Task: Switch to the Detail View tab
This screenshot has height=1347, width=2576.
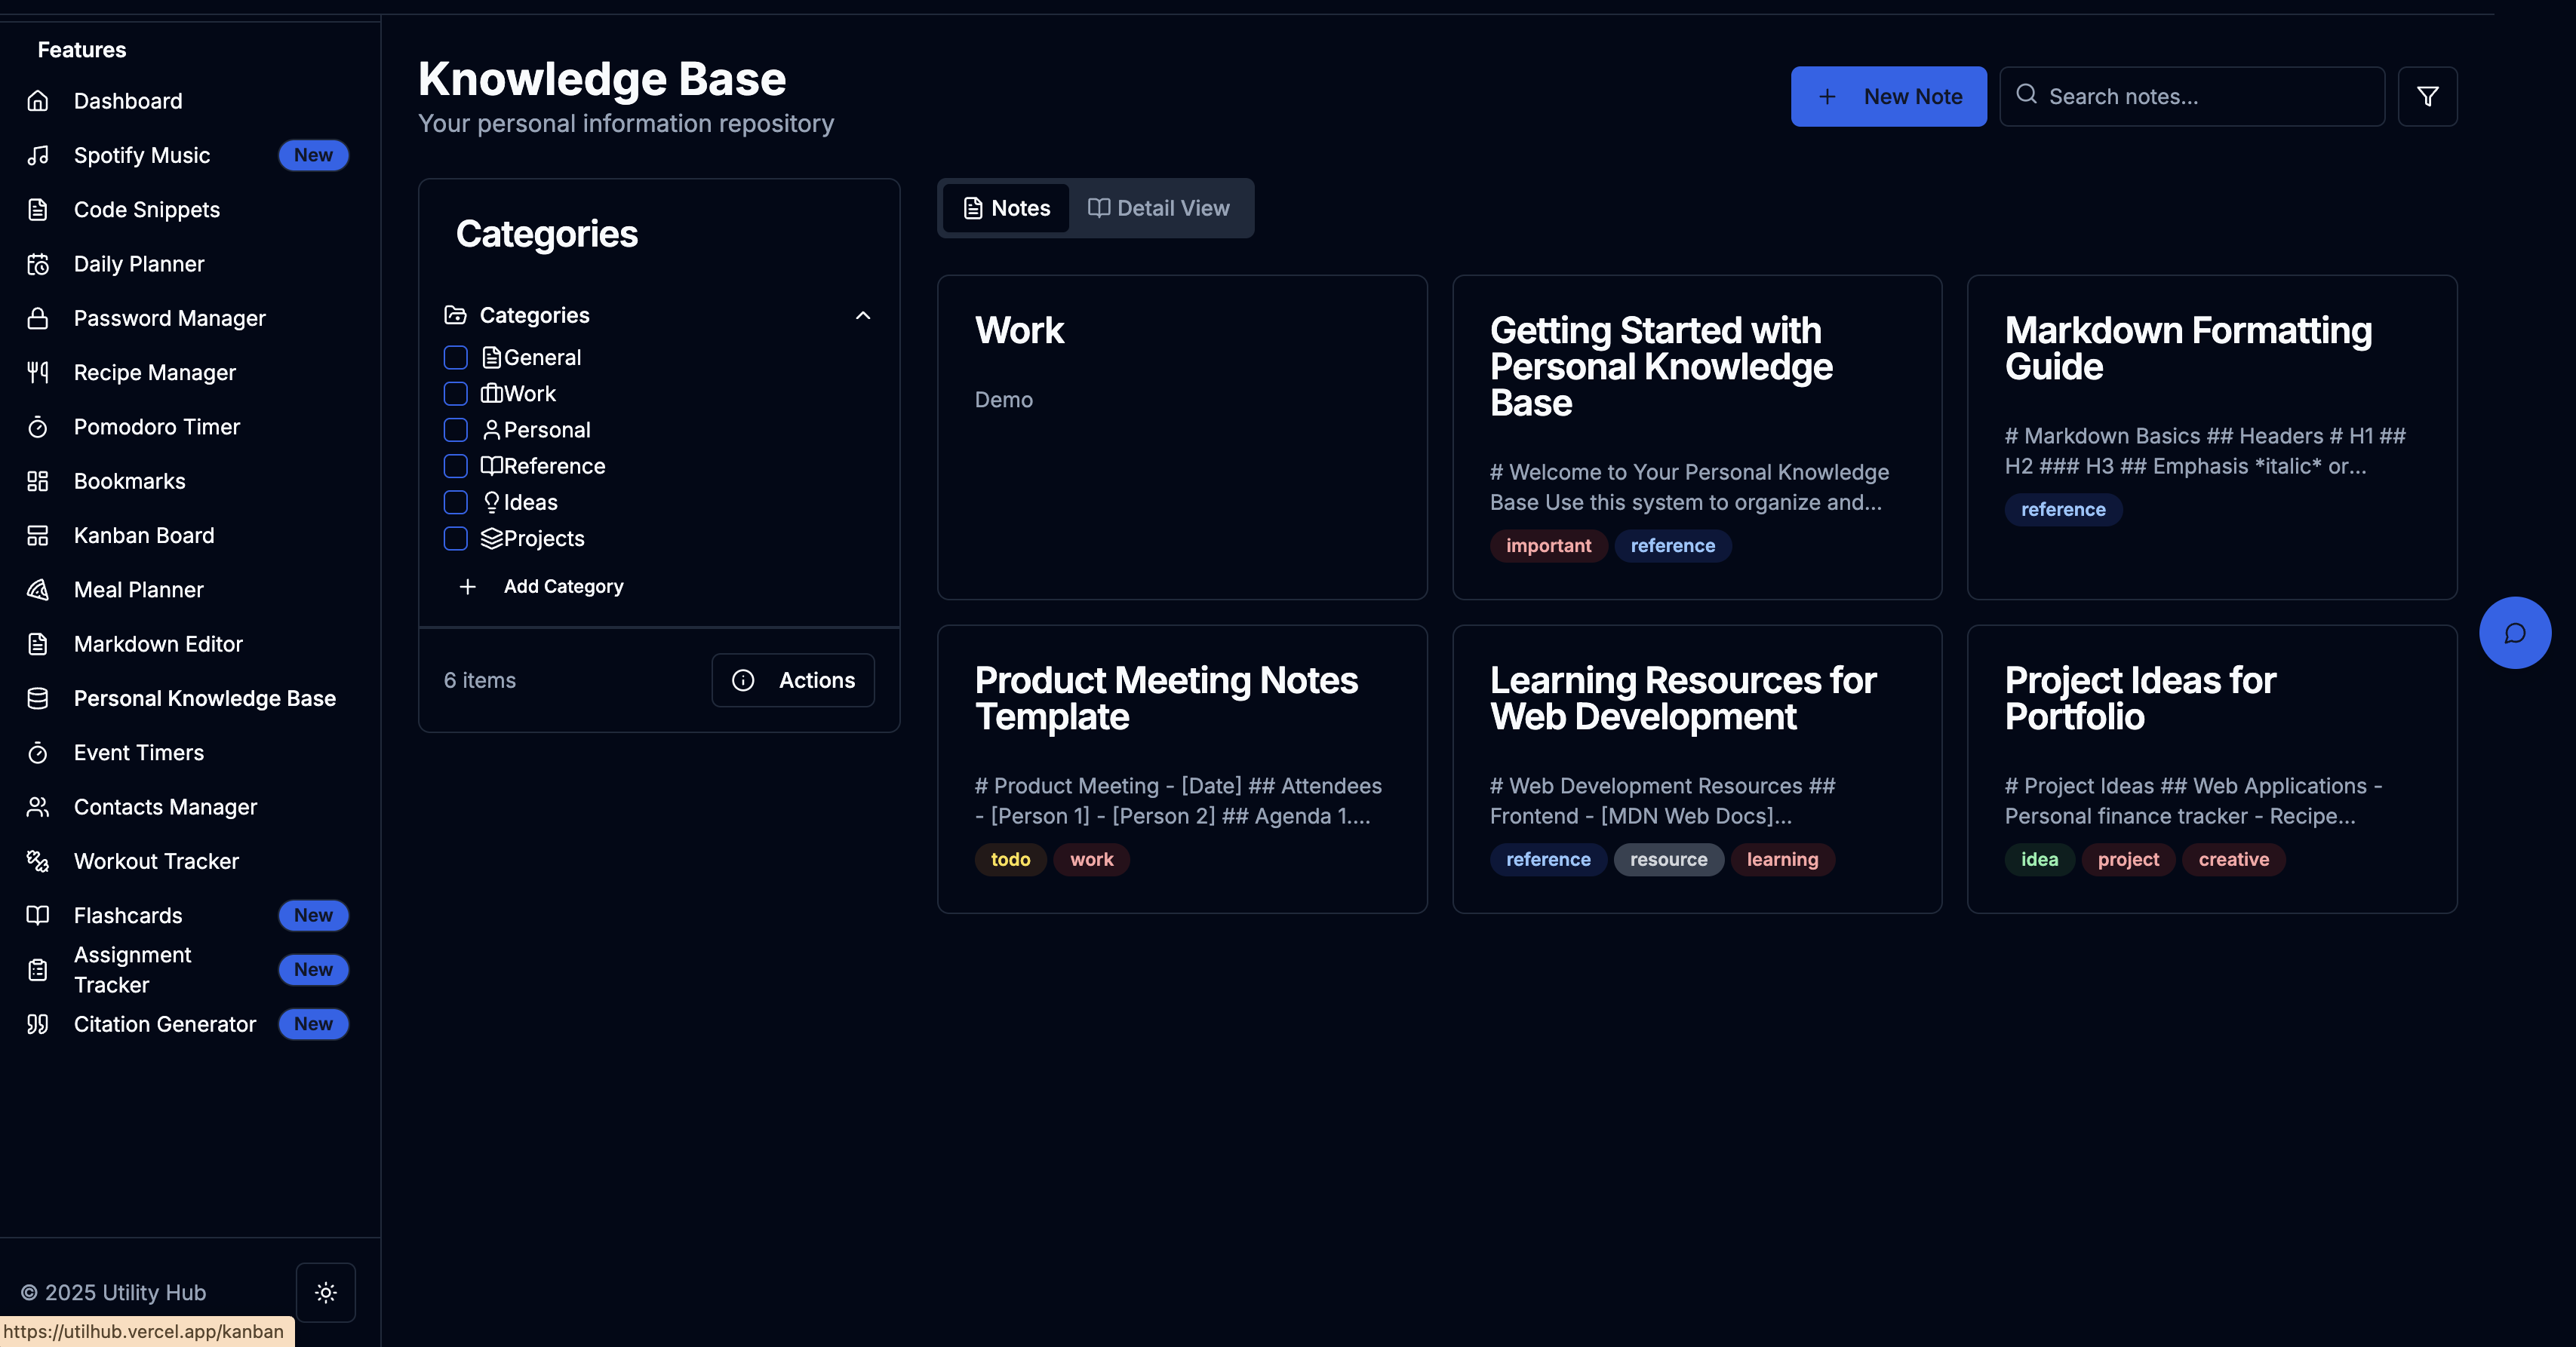Action: point(1159,208)
